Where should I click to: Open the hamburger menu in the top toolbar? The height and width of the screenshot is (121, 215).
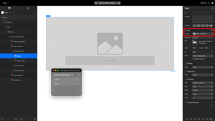pos(96,3)
